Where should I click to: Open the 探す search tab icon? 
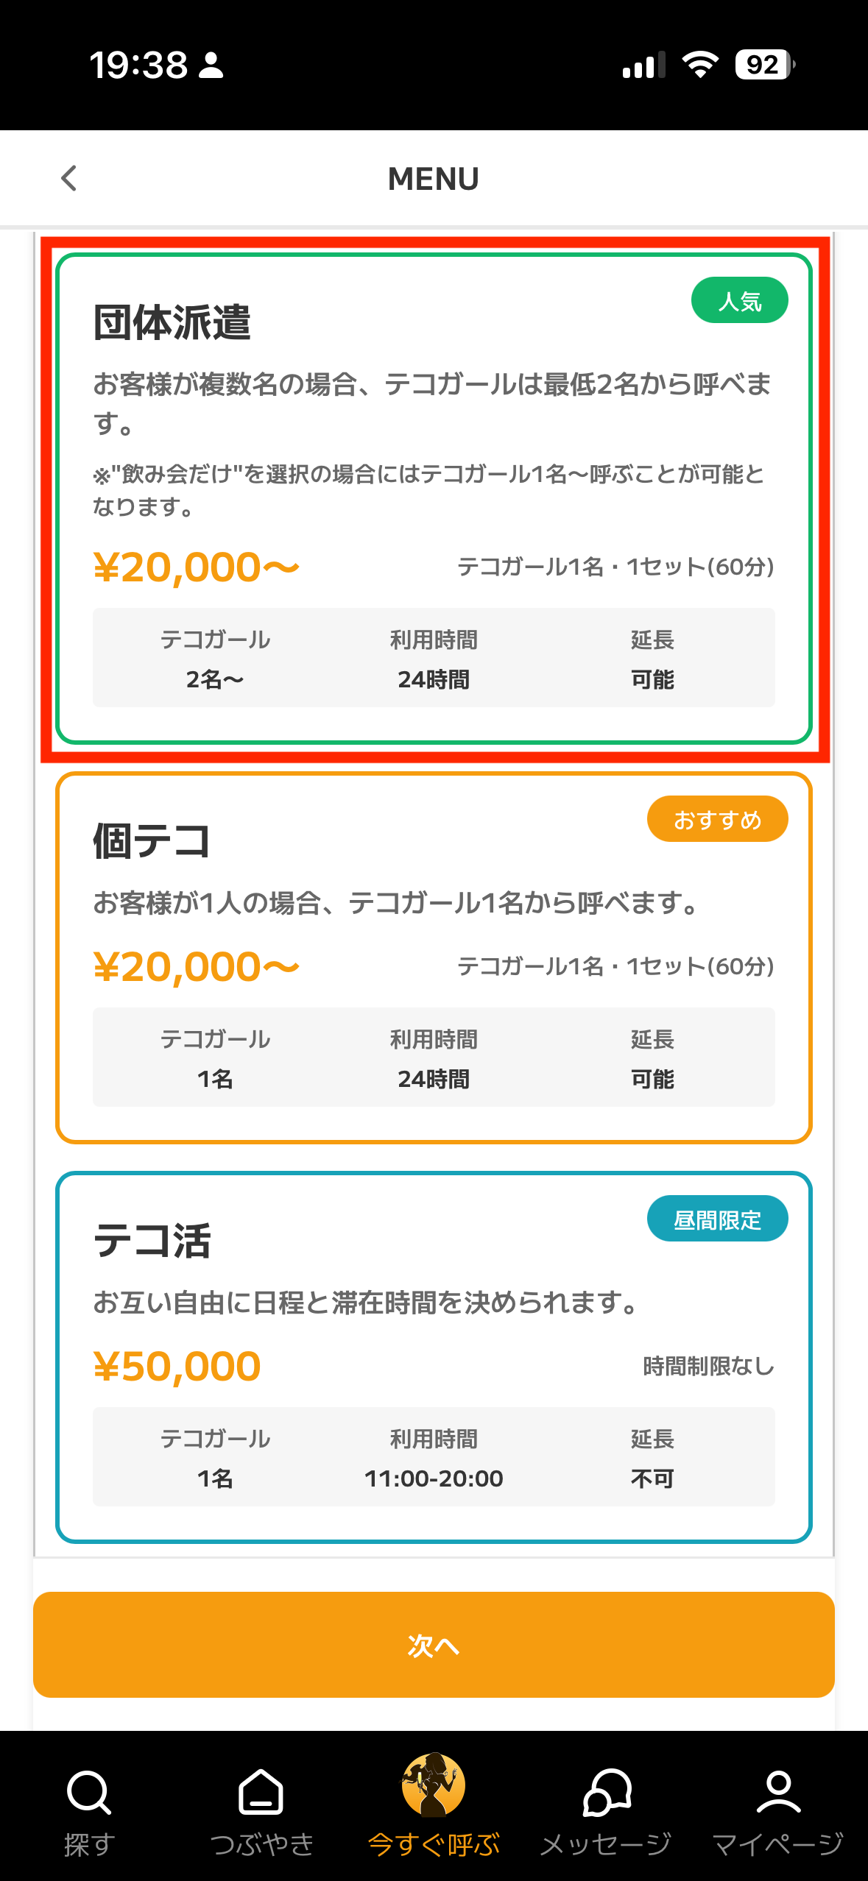click(x=89, y=1792)
